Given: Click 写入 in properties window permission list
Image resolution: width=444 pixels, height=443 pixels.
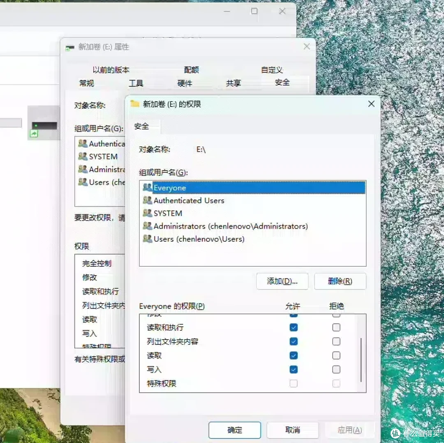Looking at the screenshot, I should click(90, 334).
